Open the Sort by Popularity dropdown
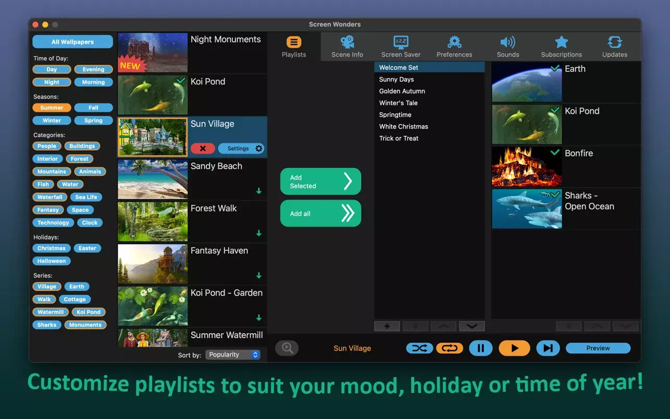 point(232,355)
